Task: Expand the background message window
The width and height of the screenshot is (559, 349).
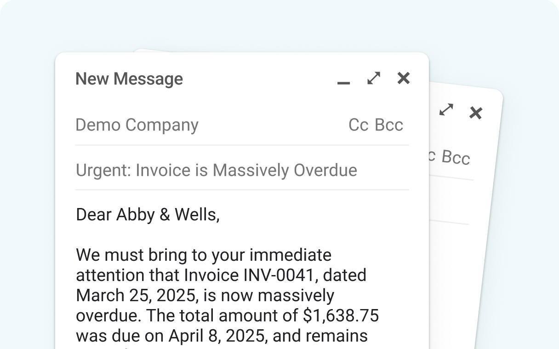Action: 446,109
